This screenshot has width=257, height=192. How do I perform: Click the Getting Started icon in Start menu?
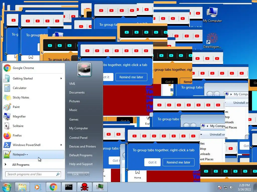tap(7, 78)
